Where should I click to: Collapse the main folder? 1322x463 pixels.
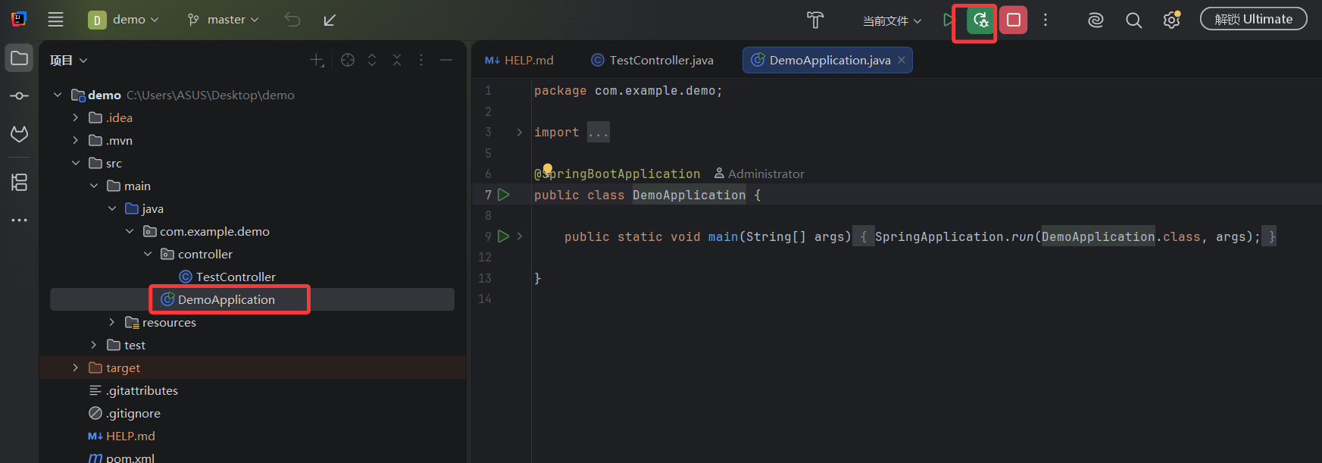pos(94,186)
